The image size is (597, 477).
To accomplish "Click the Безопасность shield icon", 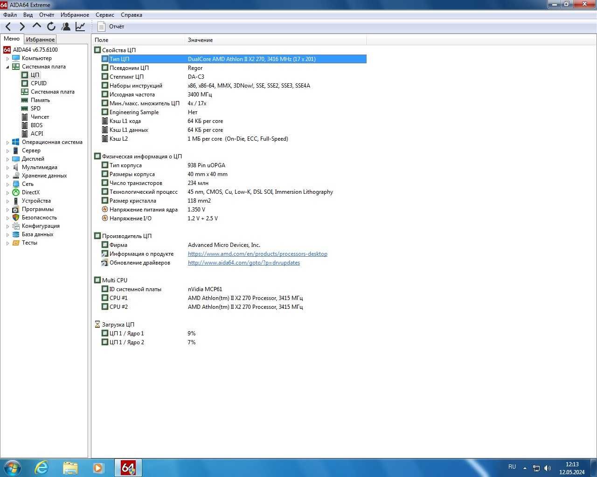I will tap(16, 218).
